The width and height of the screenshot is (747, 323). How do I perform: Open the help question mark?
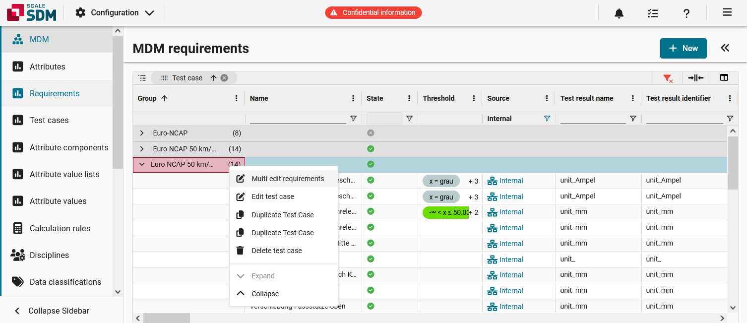(x=686, y=13)
